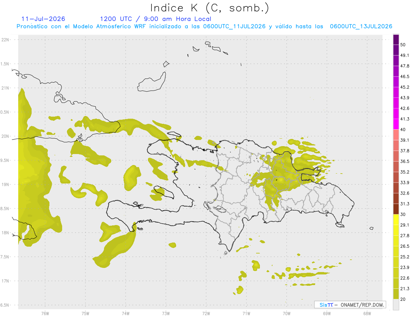Click the '19N' latitude label
Image resolution: width=412 pixels, height=318 pixels.
pyautogui.click(x=6, y=185)
